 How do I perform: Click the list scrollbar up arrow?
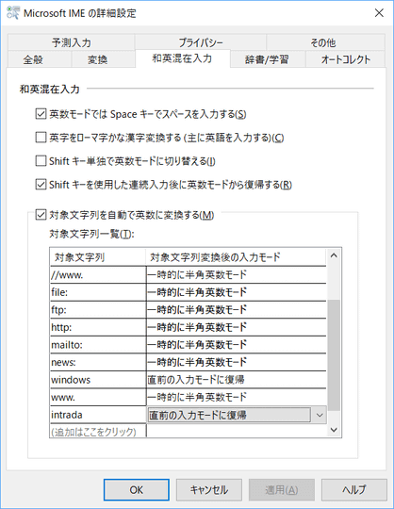334,255
